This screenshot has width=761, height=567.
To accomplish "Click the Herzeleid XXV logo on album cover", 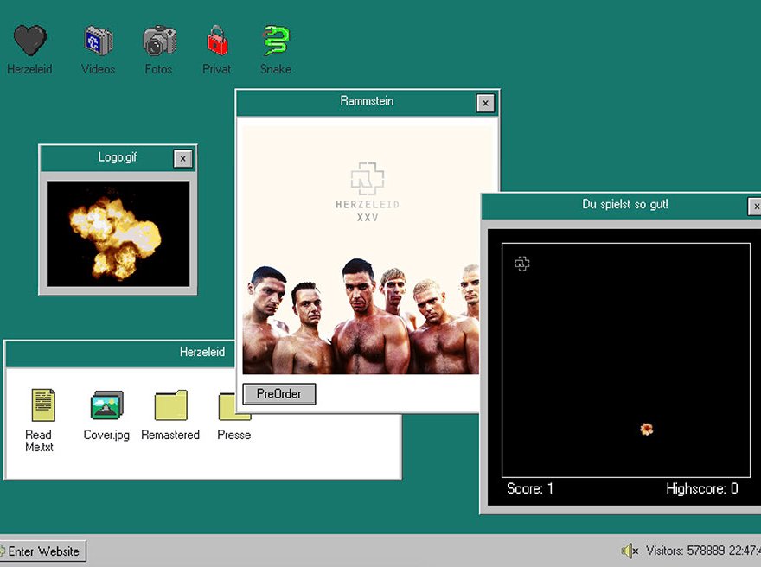I will pos(368,193).
